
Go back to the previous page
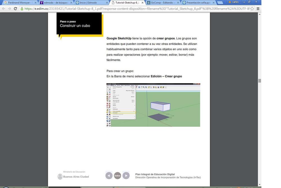point(4,9)
